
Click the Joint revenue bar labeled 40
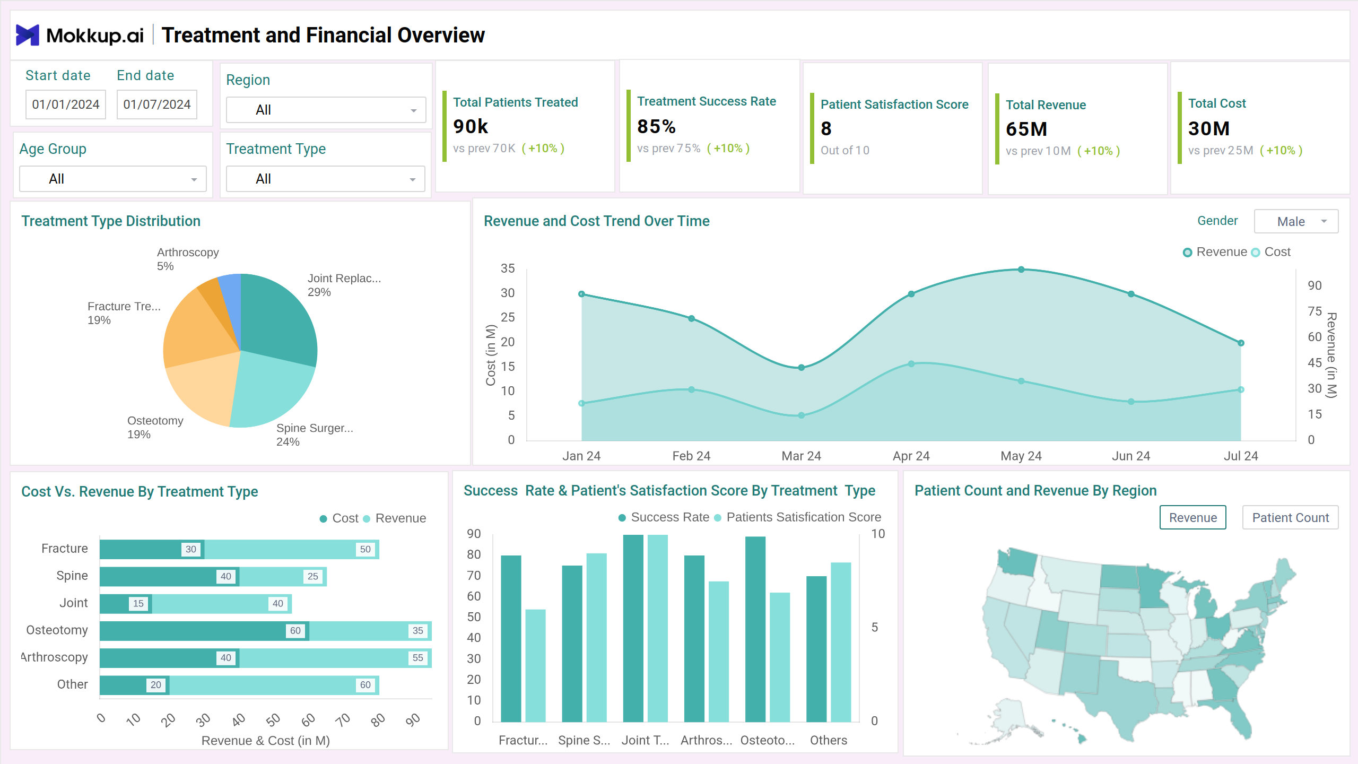(x=222, y=603)
